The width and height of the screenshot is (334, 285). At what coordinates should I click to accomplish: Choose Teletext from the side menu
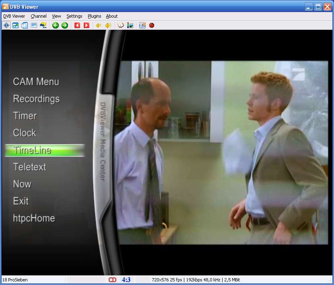pos(29,167)
